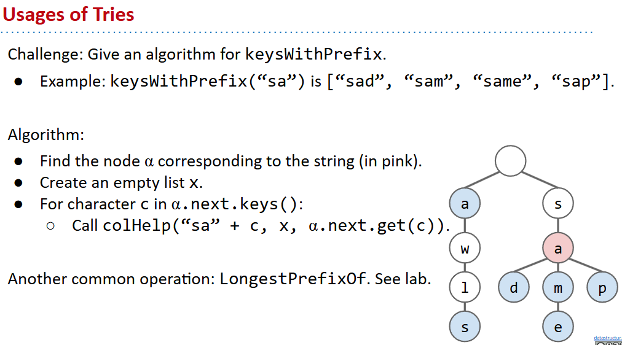The image size is (622, 345).
Task: Click the blue 'e' node at the bottom
Action: [558, 327]
